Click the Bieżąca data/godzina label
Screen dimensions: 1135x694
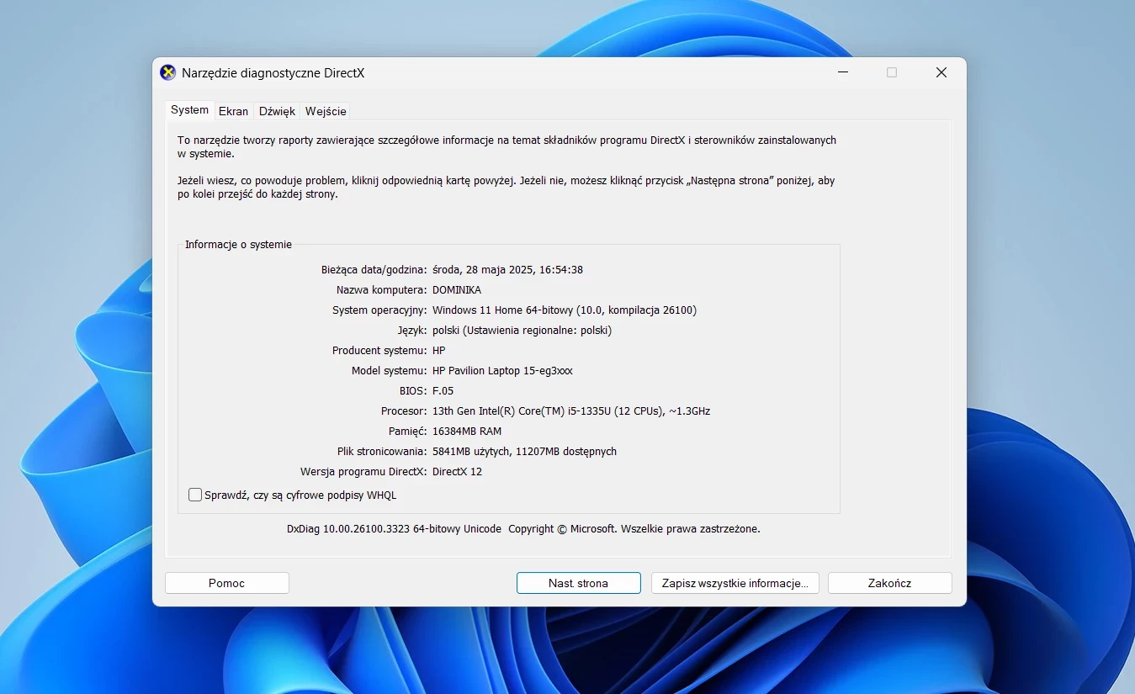[x=374, y=270]
